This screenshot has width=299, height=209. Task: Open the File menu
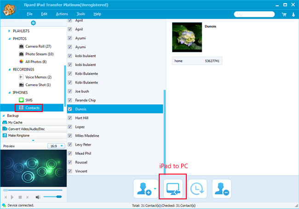(x=29, y=14)
